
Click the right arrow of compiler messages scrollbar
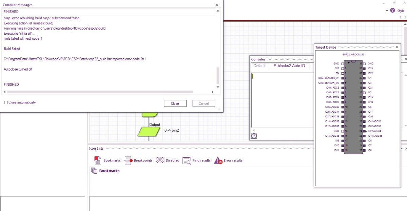coord(213,92)
